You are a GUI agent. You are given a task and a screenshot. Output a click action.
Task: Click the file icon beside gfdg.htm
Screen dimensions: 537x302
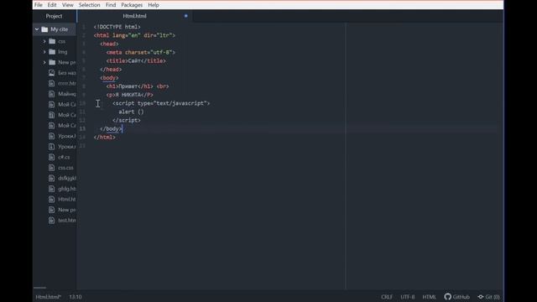point(51,189)
